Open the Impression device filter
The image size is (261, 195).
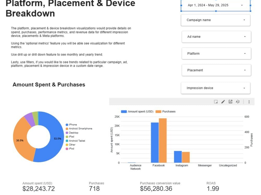216,88
